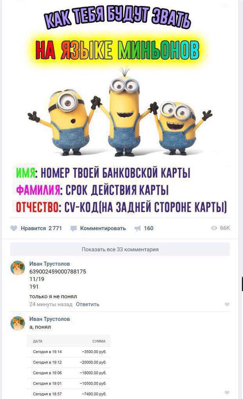Click the eye views counter showing 66K
243x399 pixels.
click(220, 228)
